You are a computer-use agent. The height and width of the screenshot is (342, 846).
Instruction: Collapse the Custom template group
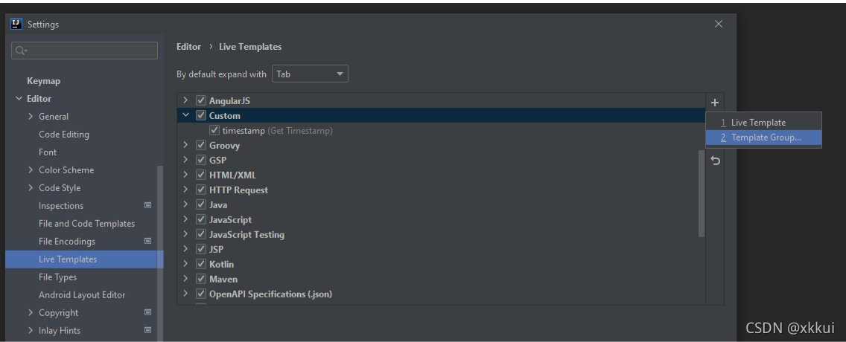pyautogui.click(x=185, y=115)
